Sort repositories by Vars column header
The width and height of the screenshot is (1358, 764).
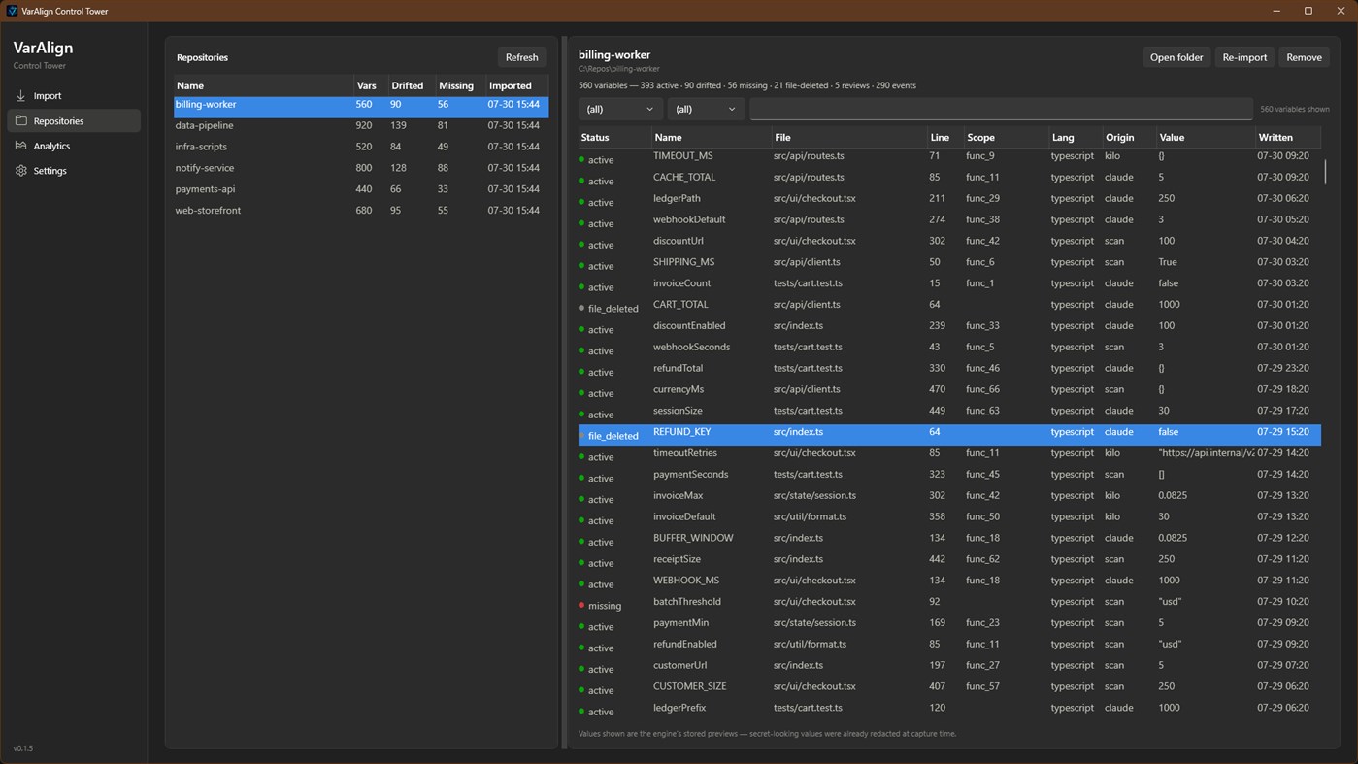click(x=370, y=85)
